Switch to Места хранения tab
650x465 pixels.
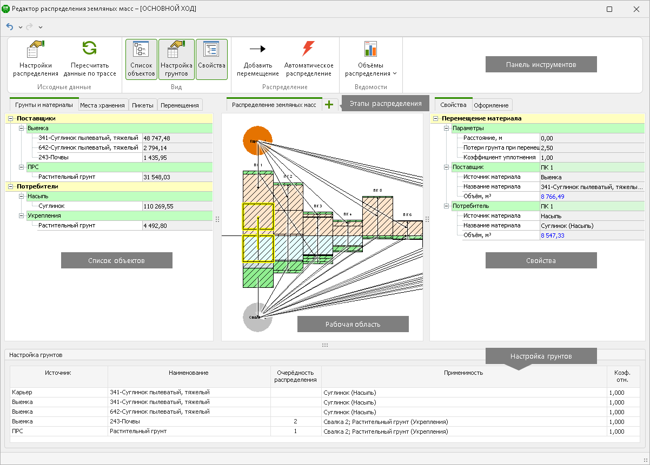click(x=103, y=105)
